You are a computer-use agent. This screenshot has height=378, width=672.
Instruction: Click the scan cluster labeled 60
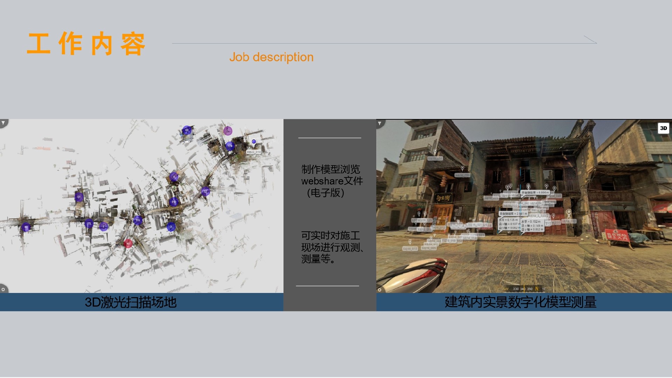click(x=187, y=130)
